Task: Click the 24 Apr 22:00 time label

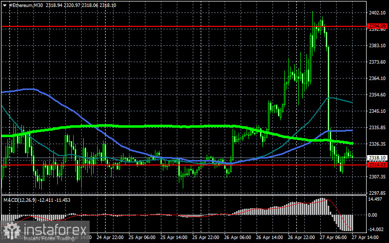Action: pyautogui.click(x=110, y=238)
